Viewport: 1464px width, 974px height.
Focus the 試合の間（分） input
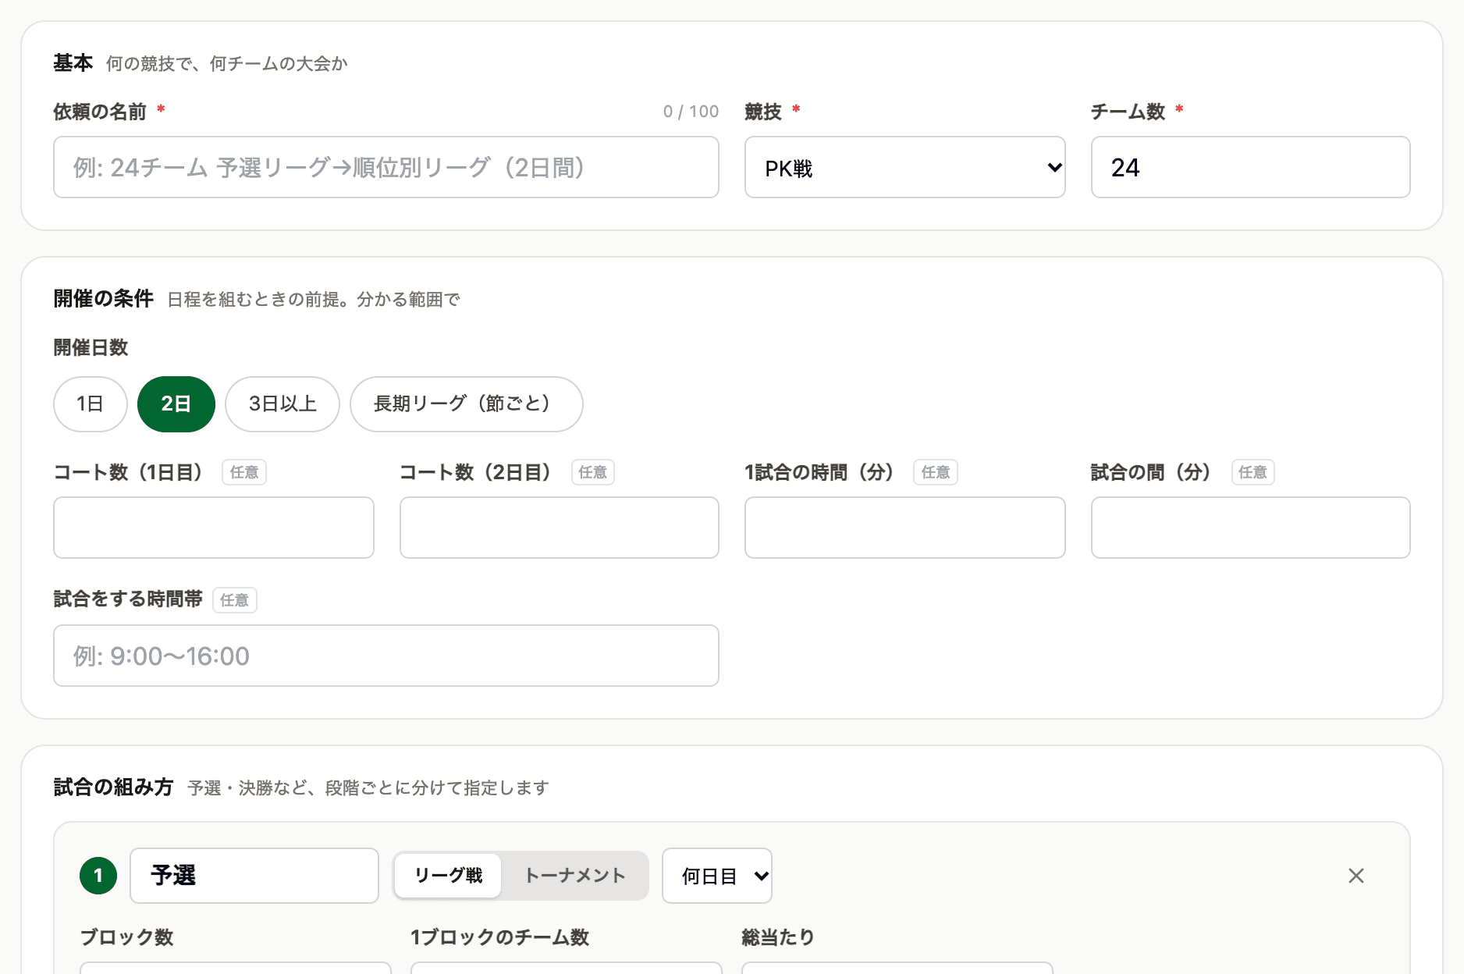1251,528
